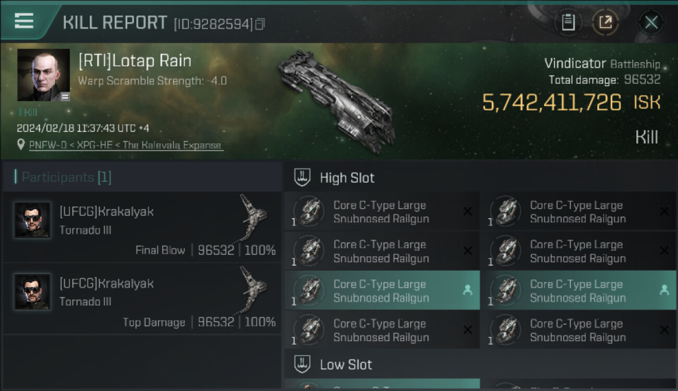
Task: Click the location pin icon
Action: tap(21, 144)
